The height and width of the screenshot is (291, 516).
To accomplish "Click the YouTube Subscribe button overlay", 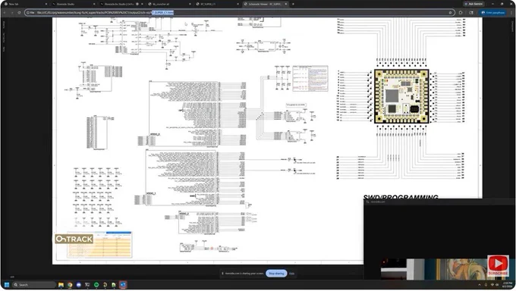I will (x=498, y=266).
